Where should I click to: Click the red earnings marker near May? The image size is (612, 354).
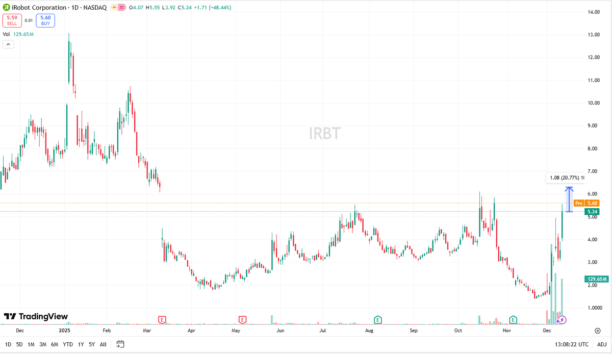click(x=243, y=320)
